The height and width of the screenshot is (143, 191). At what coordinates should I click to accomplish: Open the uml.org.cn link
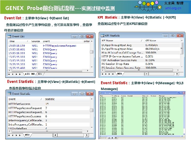(x=173, y=8)
